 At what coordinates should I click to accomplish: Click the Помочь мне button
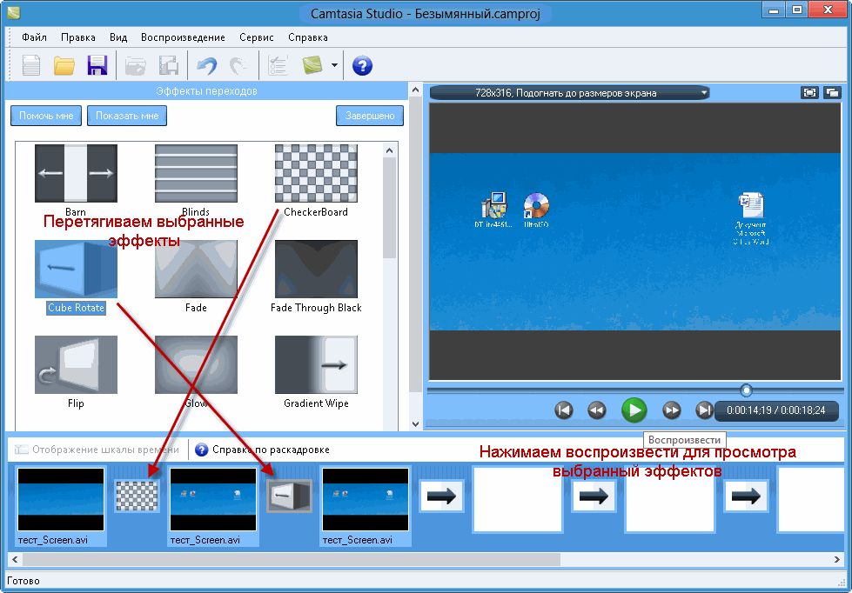tap(46, 116)
